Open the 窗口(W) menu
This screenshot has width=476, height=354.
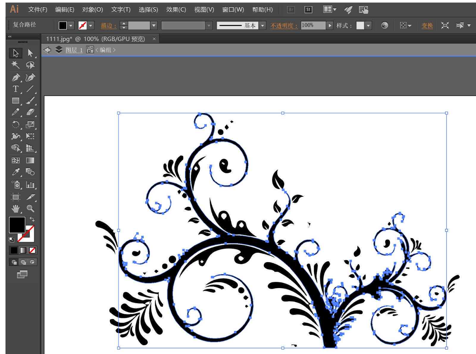(233, 10)
